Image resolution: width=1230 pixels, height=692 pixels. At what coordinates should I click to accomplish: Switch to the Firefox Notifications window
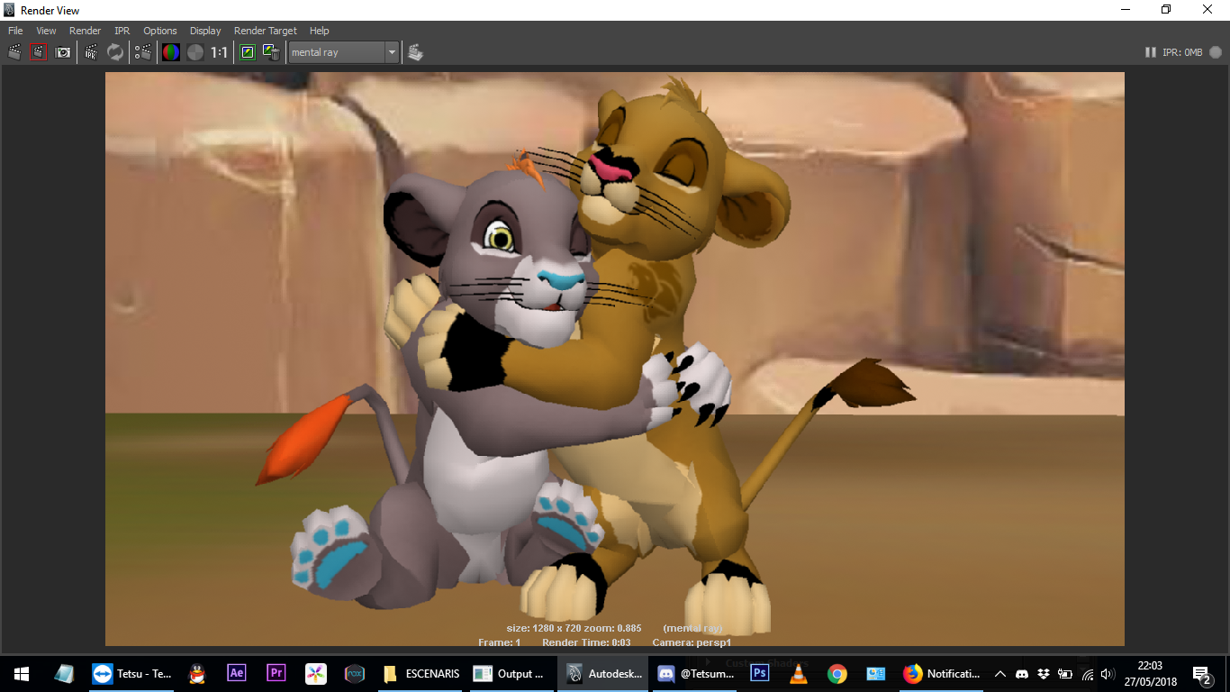tap(942, 673)
